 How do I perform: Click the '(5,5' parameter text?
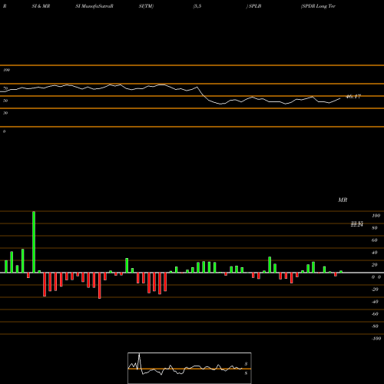coord(197,6)
